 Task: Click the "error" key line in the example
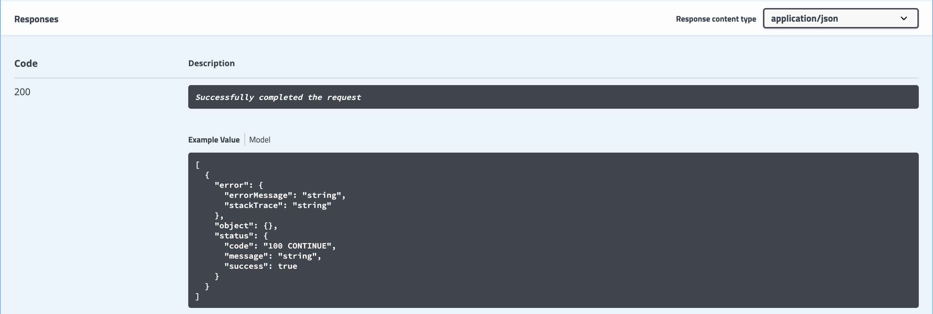(238, 185)
